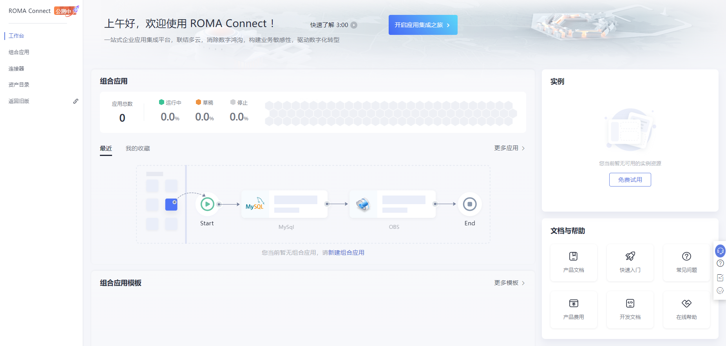
Task: Open 开发文档 card
Action: (630, 310)
